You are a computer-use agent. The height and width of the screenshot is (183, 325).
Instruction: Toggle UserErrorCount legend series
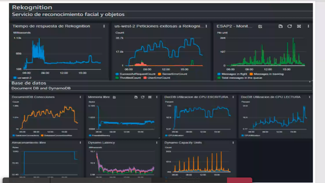click(x=157, y=78)
